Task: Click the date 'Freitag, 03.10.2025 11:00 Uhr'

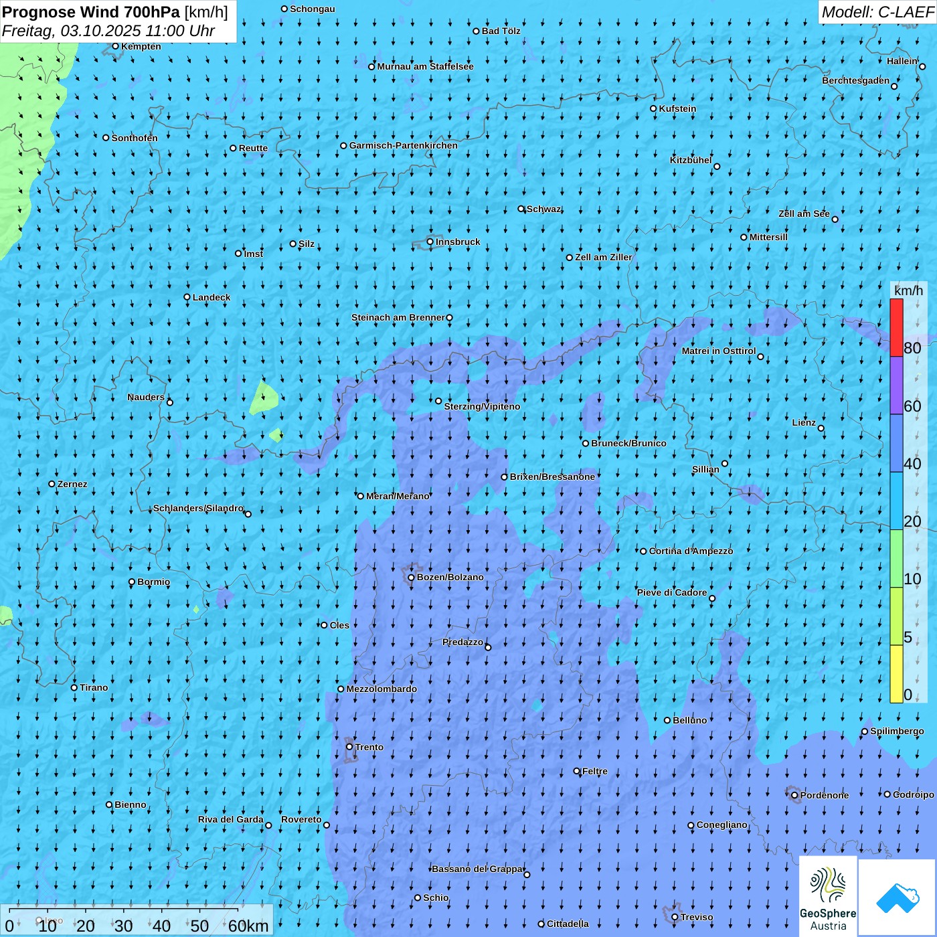Action: coord(108,31)
